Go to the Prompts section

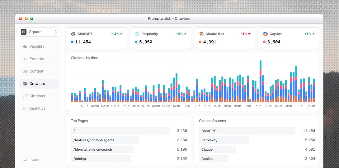tap(39, 59)
